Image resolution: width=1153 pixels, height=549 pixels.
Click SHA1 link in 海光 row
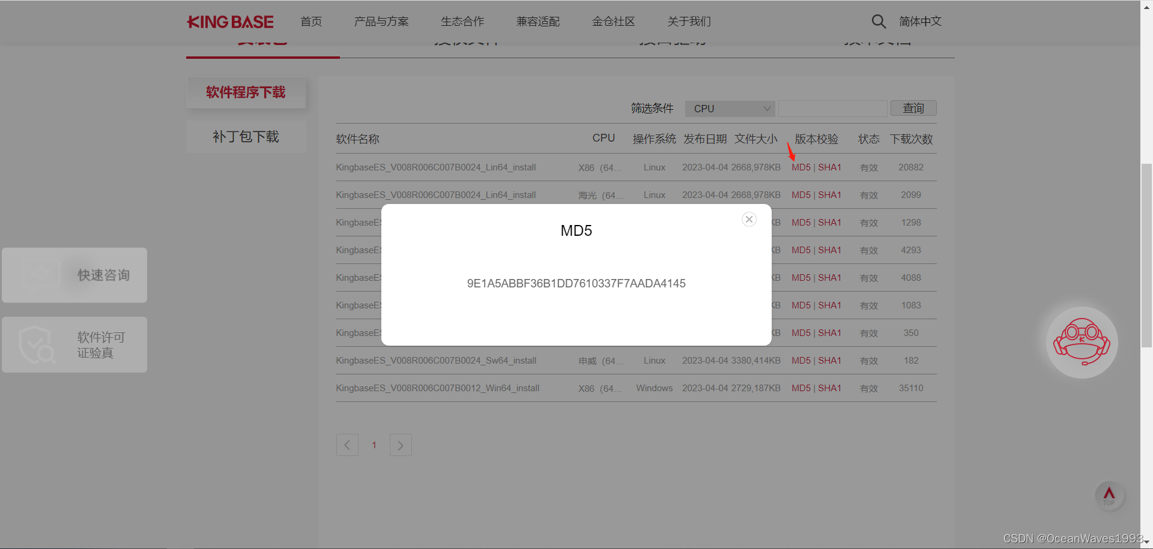click(x=830, y=195)
